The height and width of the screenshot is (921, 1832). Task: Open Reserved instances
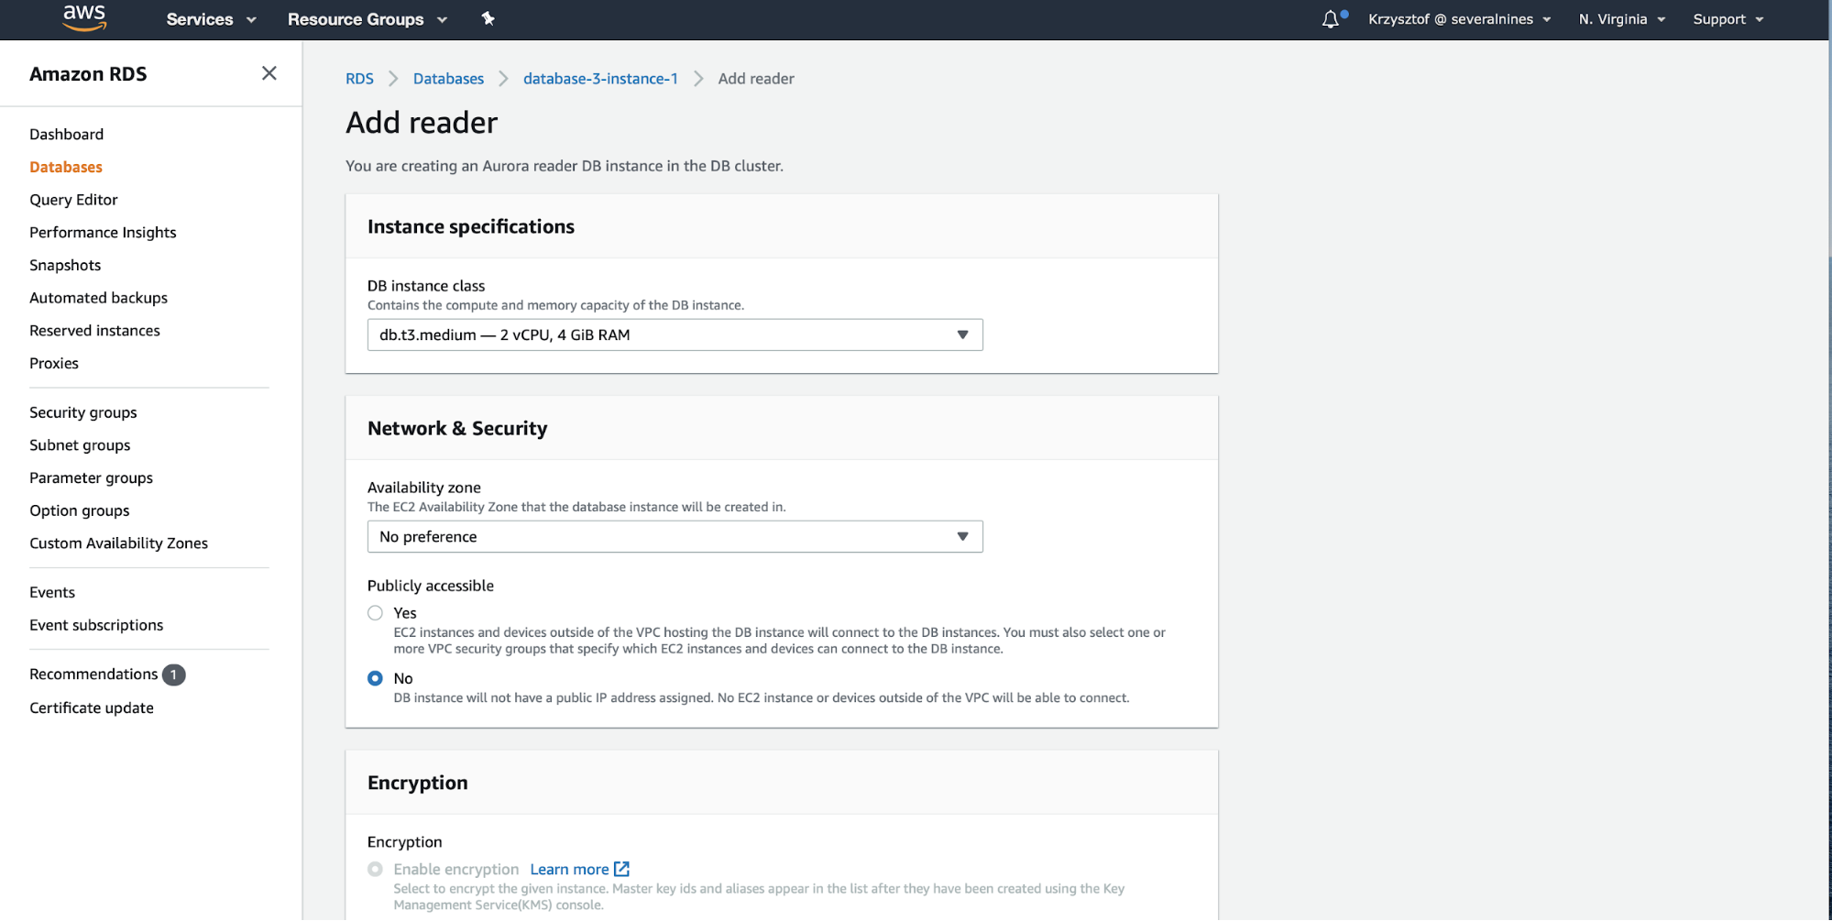coord(94,331)
